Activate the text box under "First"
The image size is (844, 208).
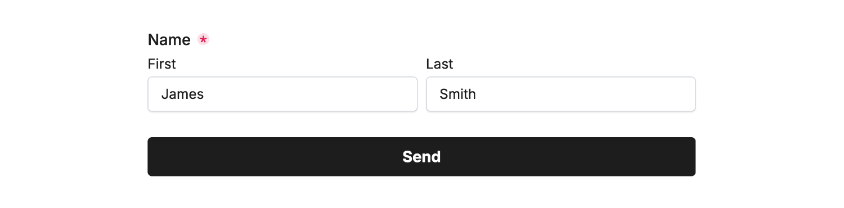282,94
